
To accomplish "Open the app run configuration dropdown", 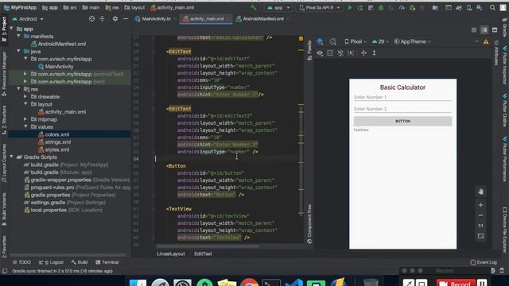I will (278, 8).
